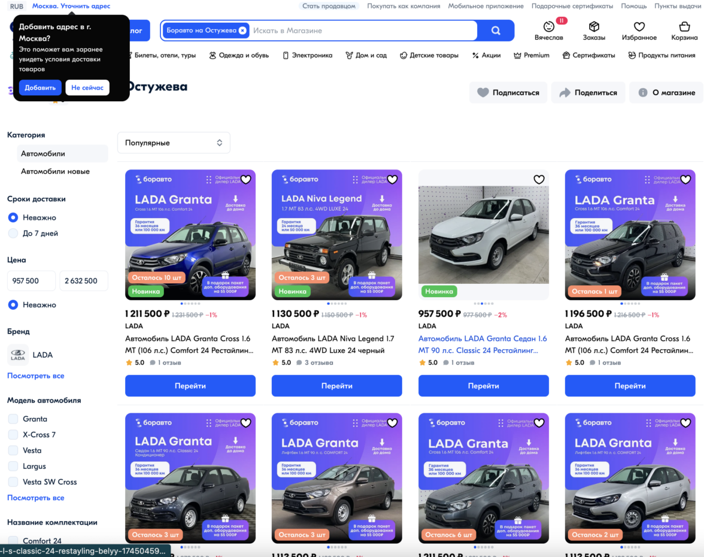Open the Детские товары category
The width and height of the screenshot is (704, 557).
tap(429, 55)
